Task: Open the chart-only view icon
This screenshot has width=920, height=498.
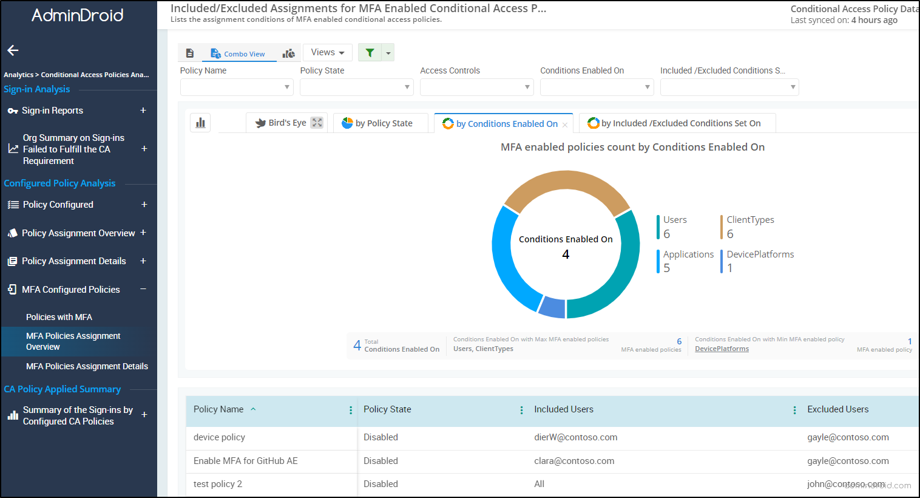Action: point(289,53)
